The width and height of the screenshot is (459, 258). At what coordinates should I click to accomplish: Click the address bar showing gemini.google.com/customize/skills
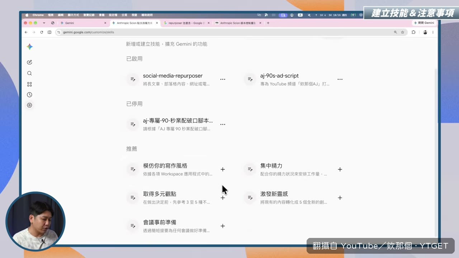point(231,32)
